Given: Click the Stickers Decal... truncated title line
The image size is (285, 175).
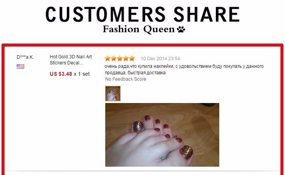Looking at the screenshot, I should click(66, 63).
